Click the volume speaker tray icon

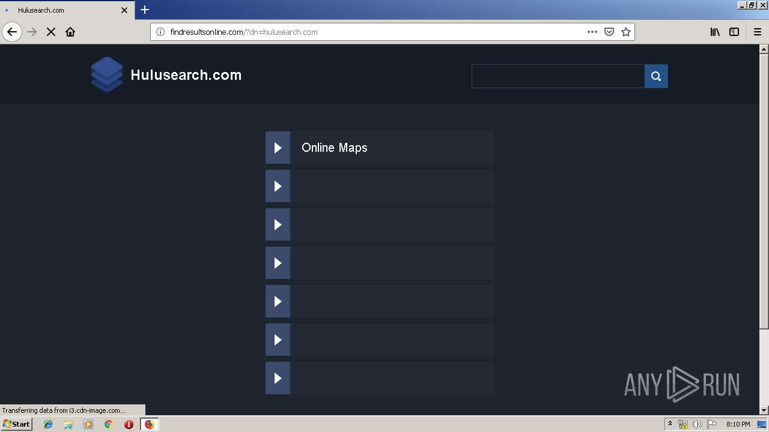click(698, 424)
